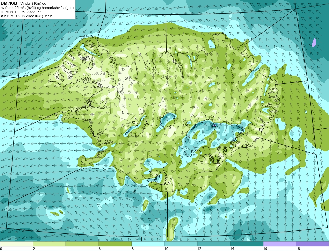Viewport: 329px width, 251px height.
Task: Click the purple swatch above 18 m/s
Action: click(x=313, y=244)
